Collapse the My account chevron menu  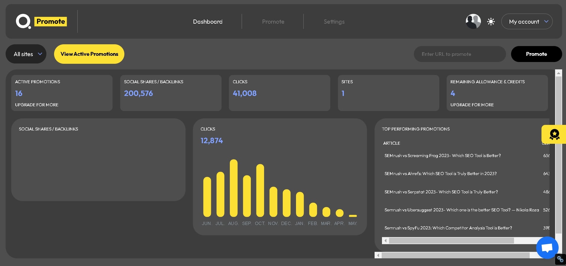[546, 21]
